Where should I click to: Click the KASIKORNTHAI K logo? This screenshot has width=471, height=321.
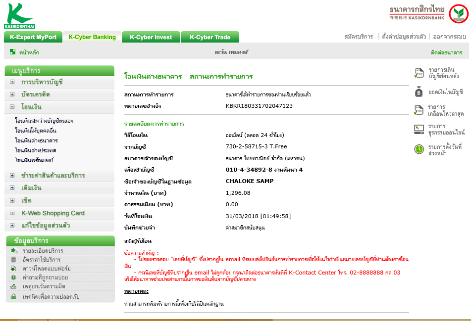click(x=19, y=16)
